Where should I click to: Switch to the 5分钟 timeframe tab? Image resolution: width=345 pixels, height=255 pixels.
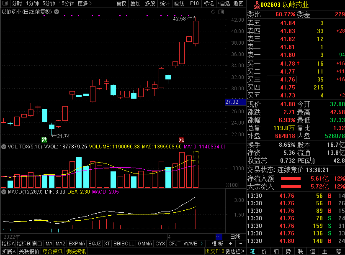tap(49, 3)
